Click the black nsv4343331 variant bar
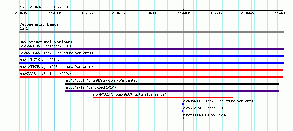The width and height of the screenshot is (293, 131). (x=172, y=84)
